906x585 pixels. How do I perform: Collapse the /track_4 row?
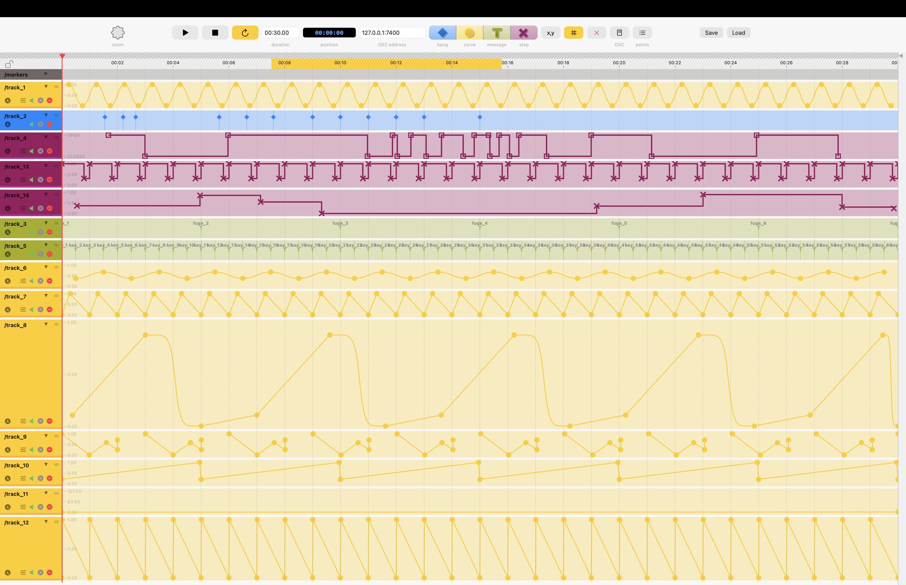click(46, 137)
